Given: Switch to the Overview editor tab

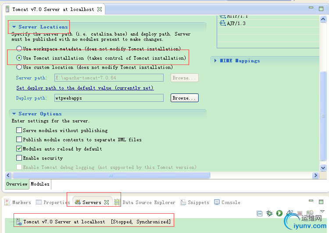Looking at the screenshot, I should point(17,184).
